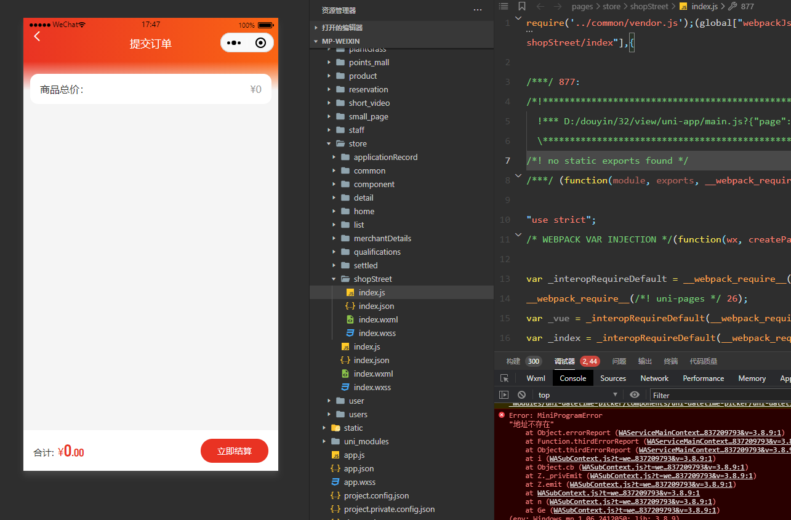
Task: Switch to the Wxml debugger tab
Action: [536, 378]
